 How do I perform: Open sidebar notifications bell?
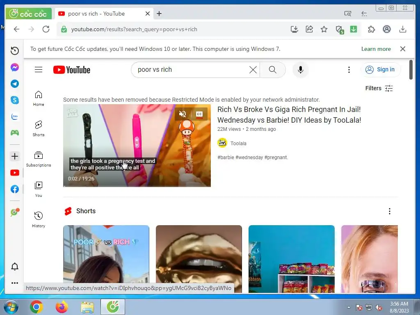coord(15,267)
